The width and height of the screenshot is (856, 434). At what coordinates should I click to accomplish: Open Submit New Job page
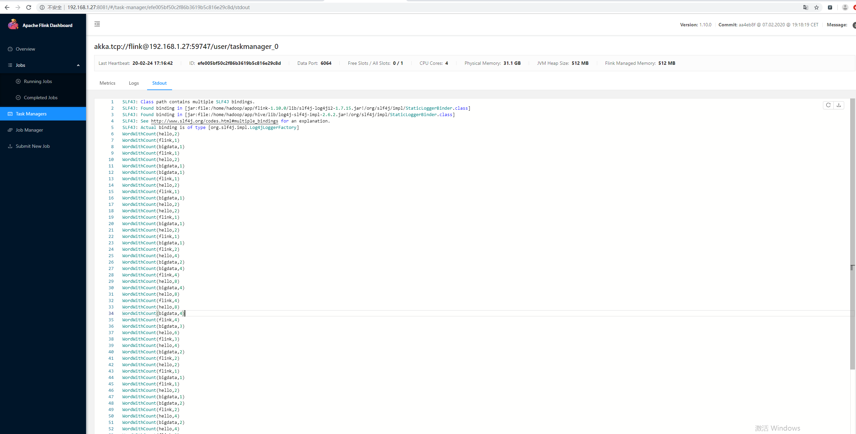(x=33, y=146)
